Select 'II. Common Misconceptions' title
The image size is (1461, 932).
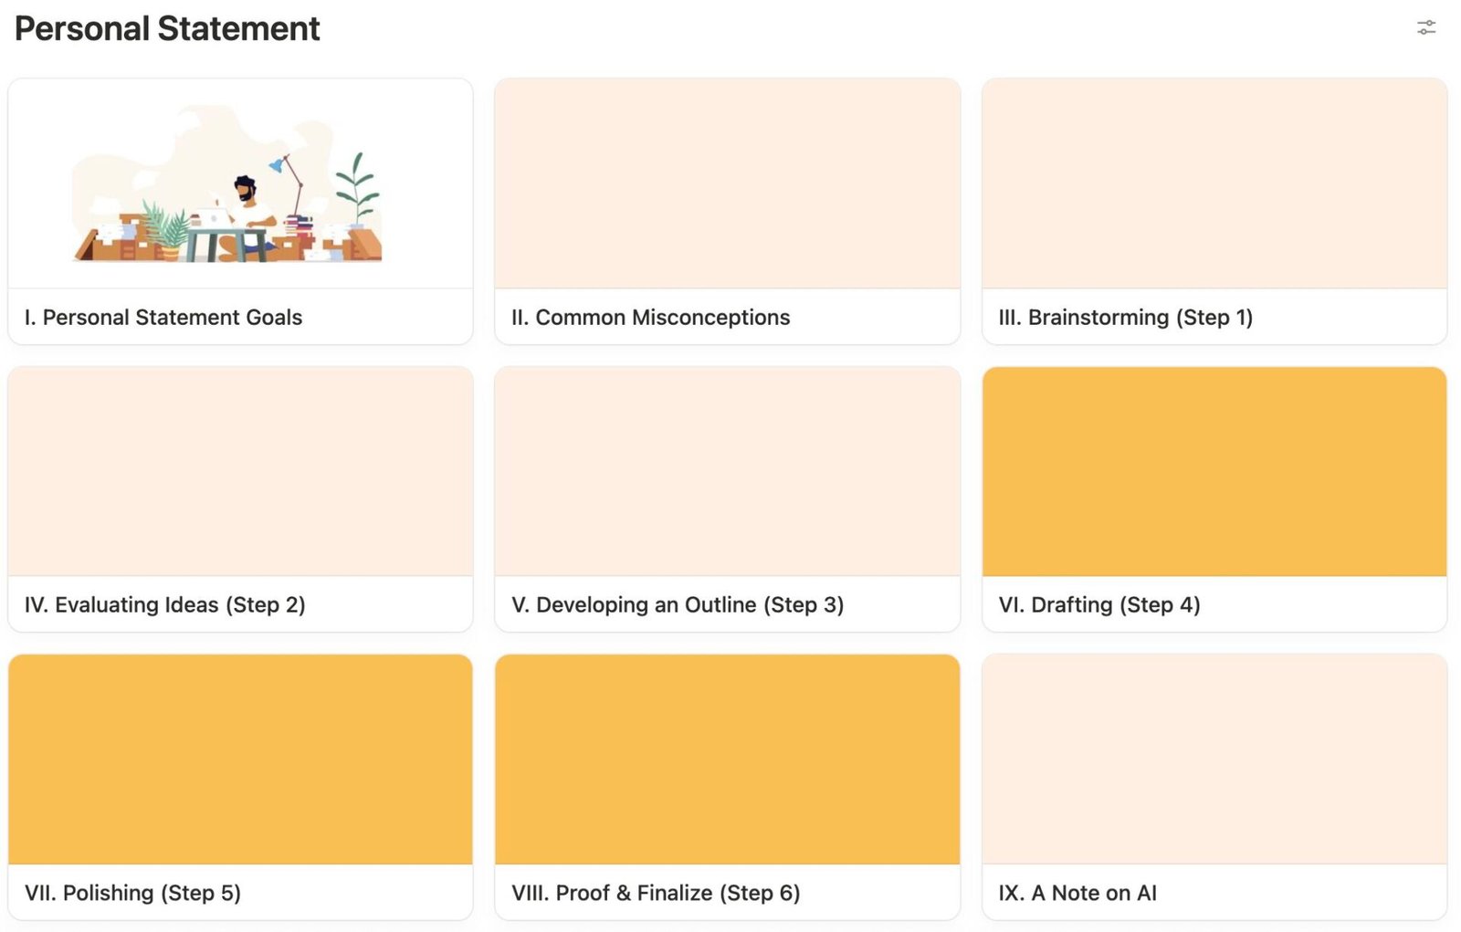pyautogui.click(x=650, y=317)
